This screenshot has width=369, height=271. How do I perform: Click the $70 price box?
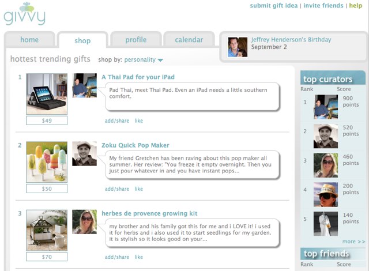click(x=47, y=257)
